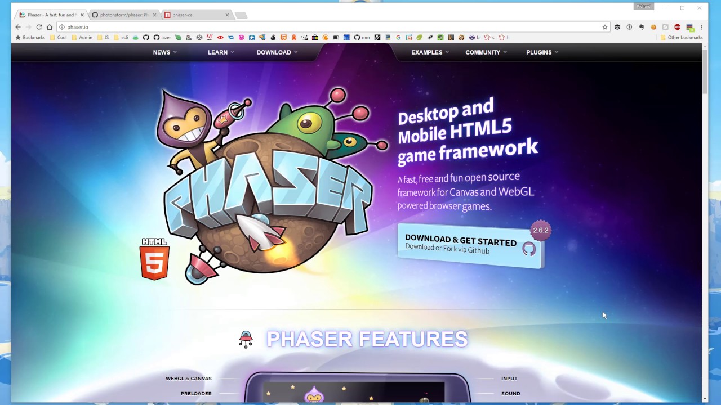Open the CodePen cube bookmark icon
The image size is (721, 405).
[199, 38]
